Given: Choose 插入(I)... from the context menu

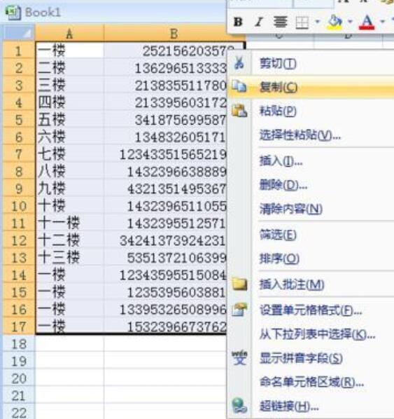Looking at the screenshot, I should [x=281, y=161].
